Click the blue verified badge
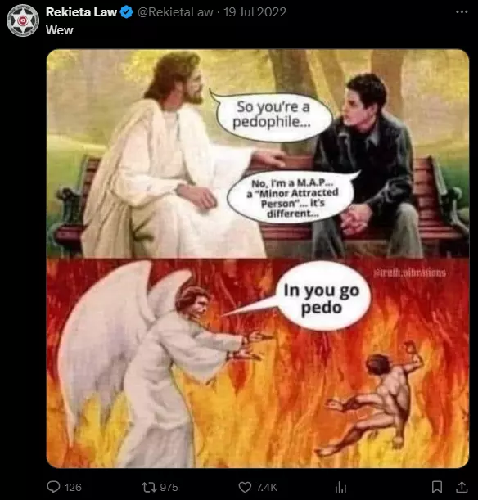 (127, 12)
